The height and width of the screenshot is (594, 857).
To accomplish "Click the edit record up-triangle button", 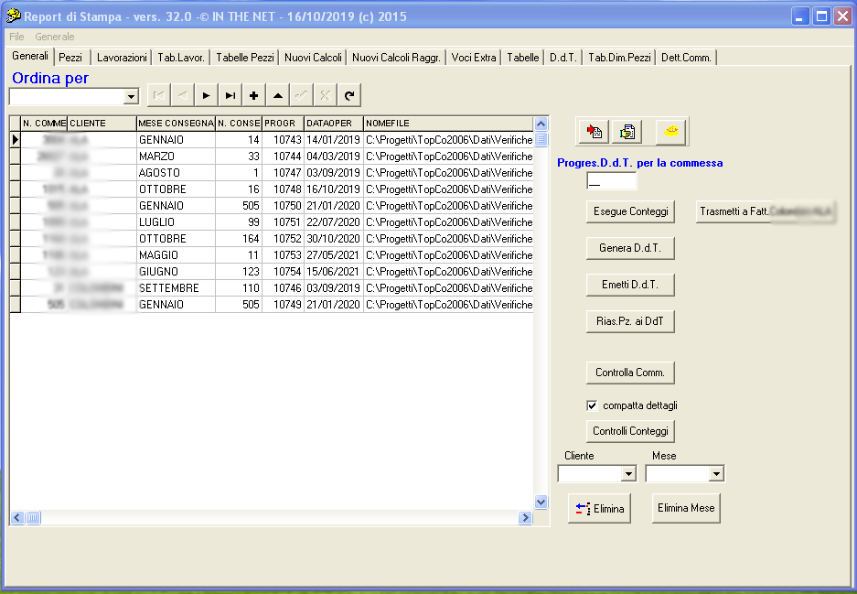I will [x=278, y=96].
